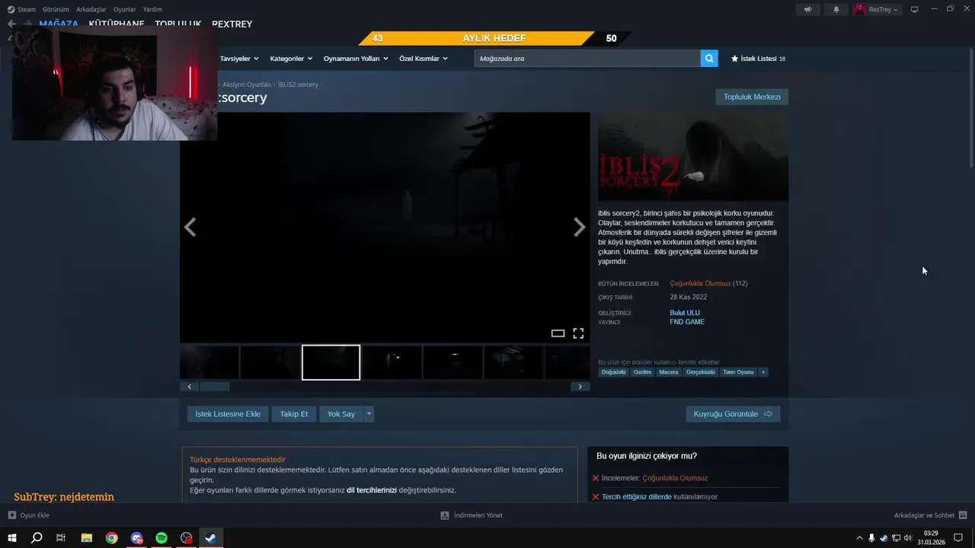
Task: Open the Steam menu
Action: [27, 10]
